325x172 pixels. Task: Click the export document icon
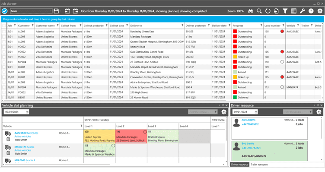click(276, 11)
